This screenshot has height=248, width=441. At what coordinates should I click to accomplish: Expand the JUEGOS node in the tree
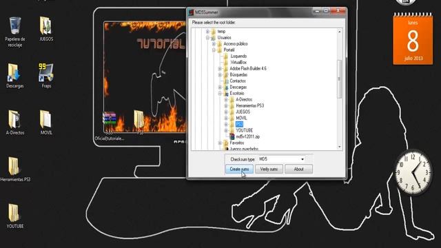[x=226, y=112]
